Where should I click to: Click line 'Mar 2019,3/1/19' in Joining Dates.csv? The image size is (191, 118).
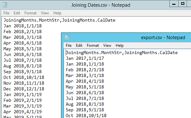coord(23,106)
